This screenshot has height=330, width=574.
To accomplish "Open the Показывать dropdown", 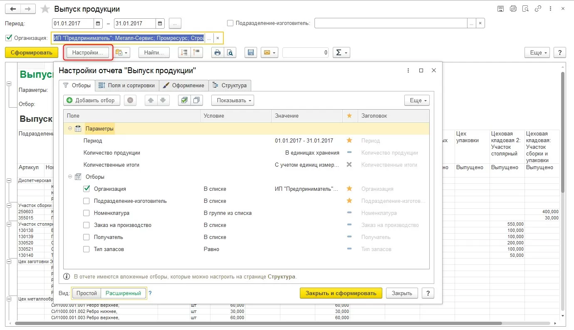I will pos(233,100).
